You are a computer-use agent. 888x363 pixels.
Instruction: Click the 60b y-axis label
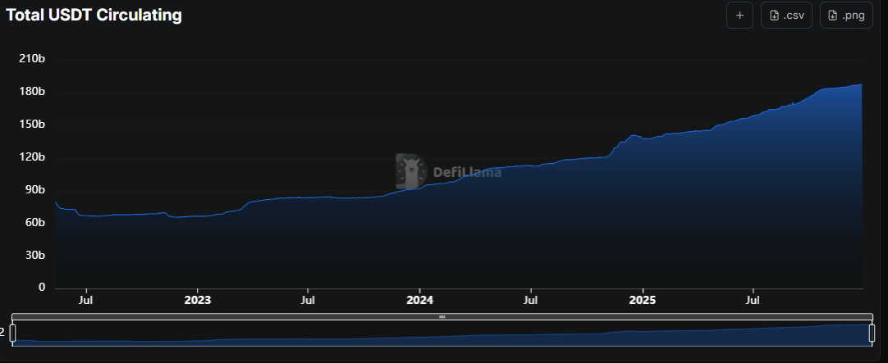coord(35,223)
